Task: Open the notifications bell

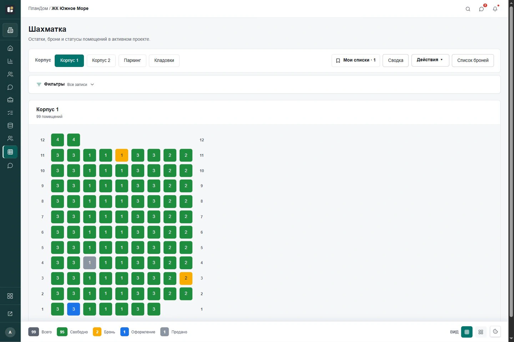Action: [495, 9]
